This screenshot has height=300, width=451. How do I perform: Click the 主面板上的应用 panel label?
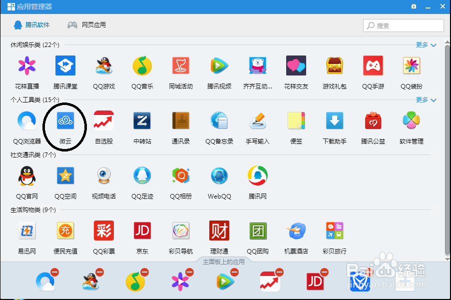(223, 261)
